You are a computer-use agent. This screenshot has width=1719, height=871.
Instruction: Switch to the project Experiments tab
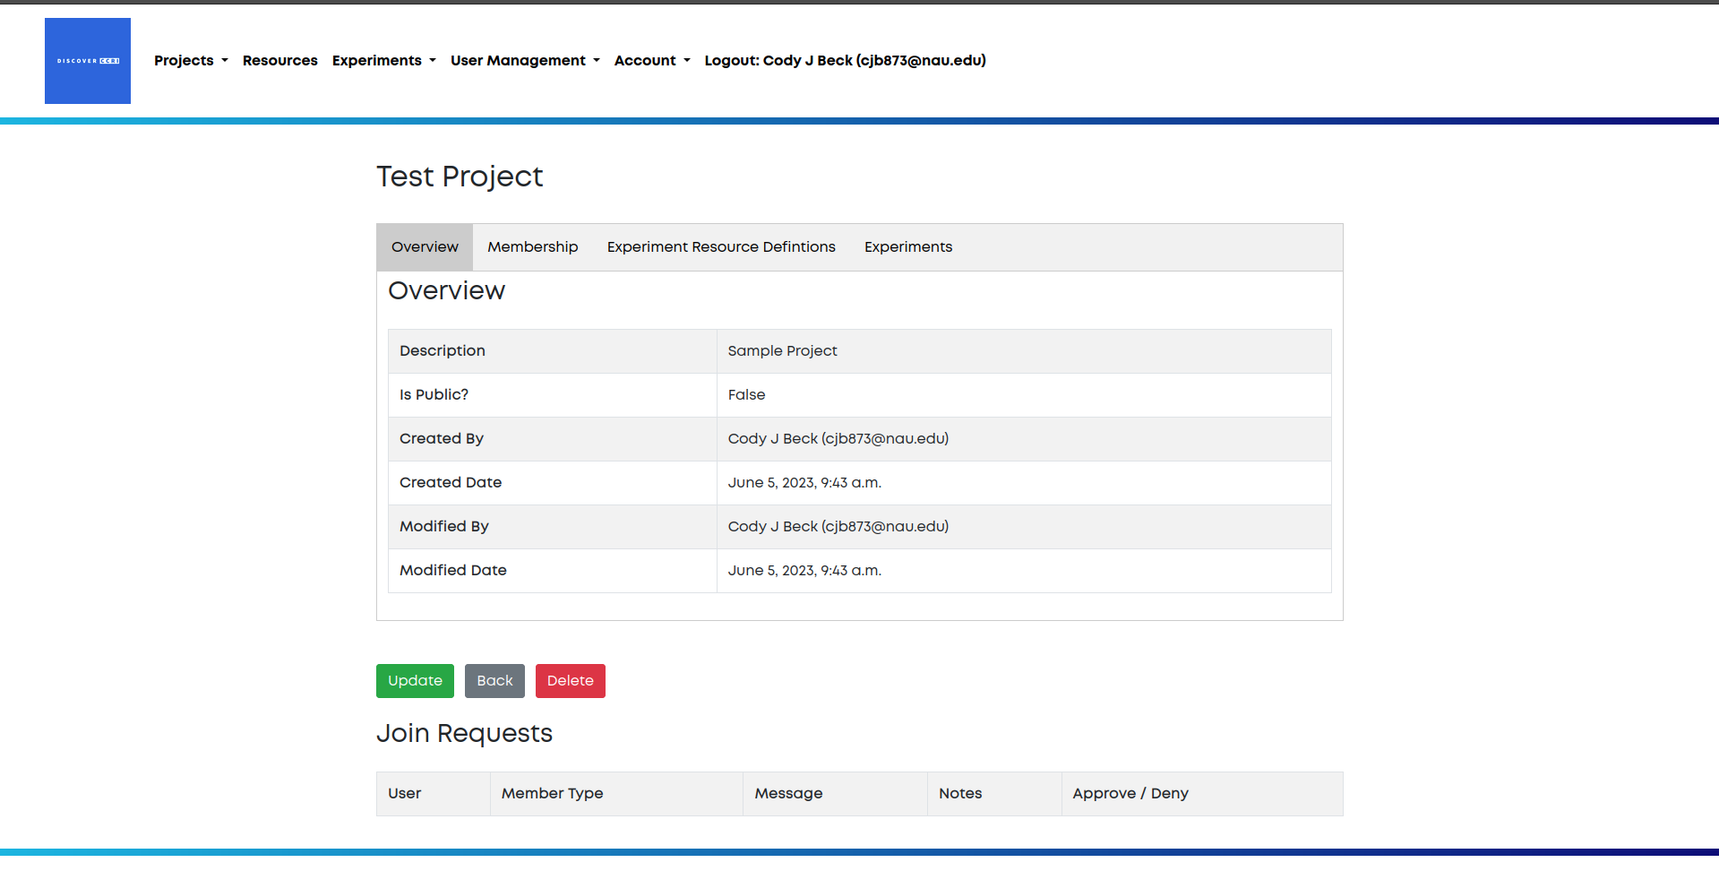coord(908,247)
